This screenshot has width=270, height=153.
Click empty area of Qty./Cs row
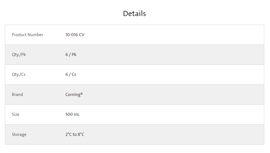pyautogui.click(x=172, y=74)
